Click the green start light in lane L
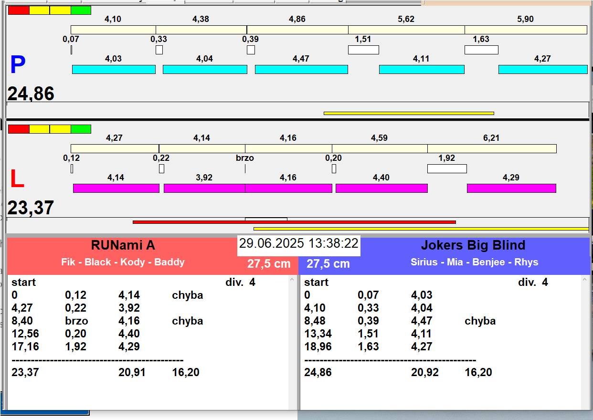The image size is (593, 420). (81, 129)
